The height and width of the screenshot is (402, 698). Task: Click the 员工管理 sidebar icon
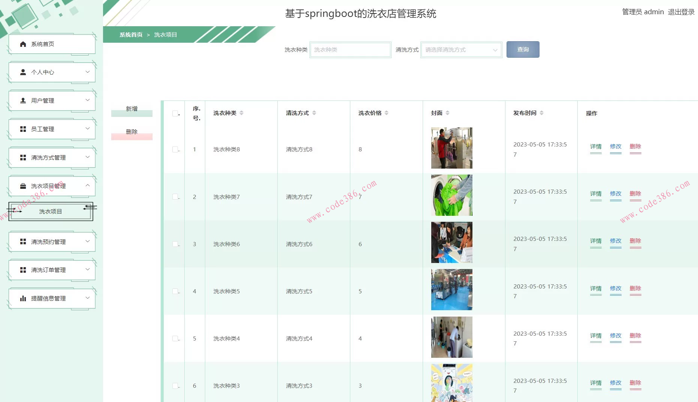(22, 129)
